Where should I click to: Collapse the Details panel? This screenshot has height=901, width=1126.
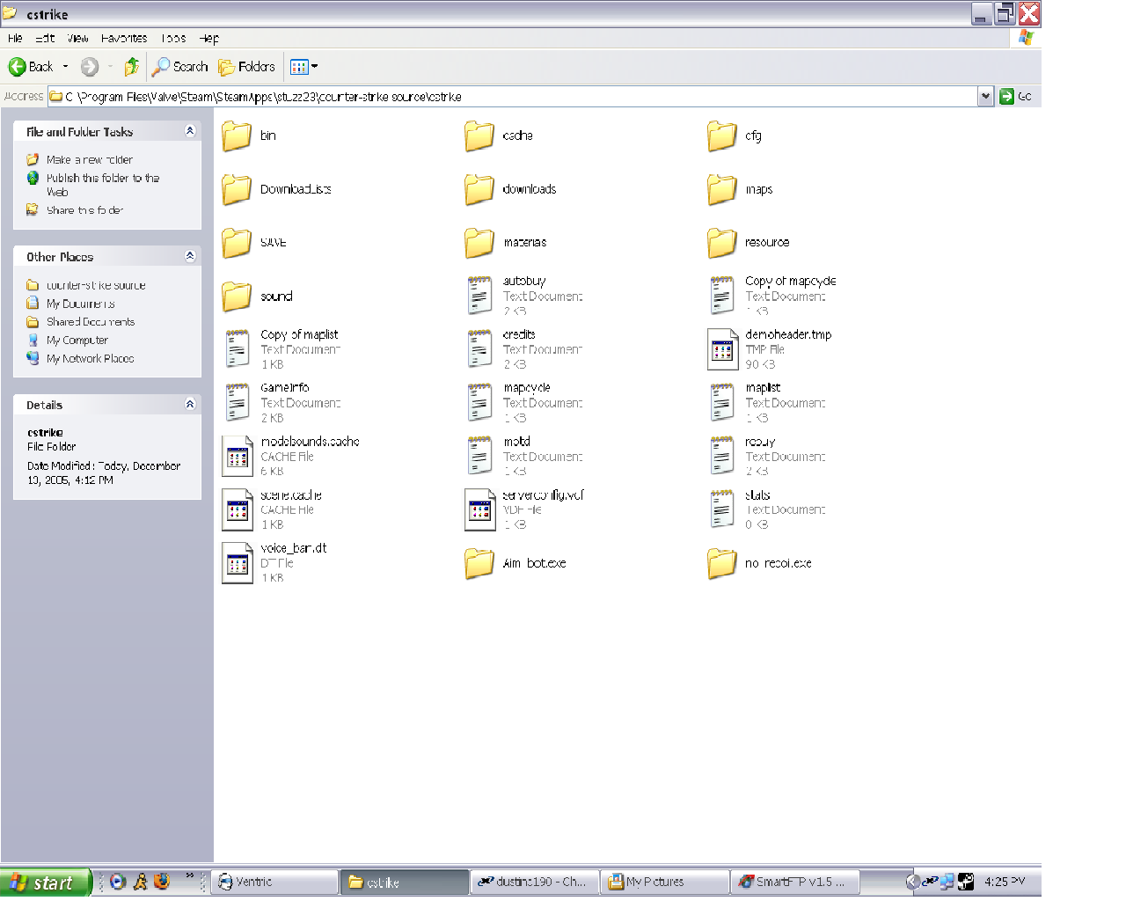[x=189, y=405]
